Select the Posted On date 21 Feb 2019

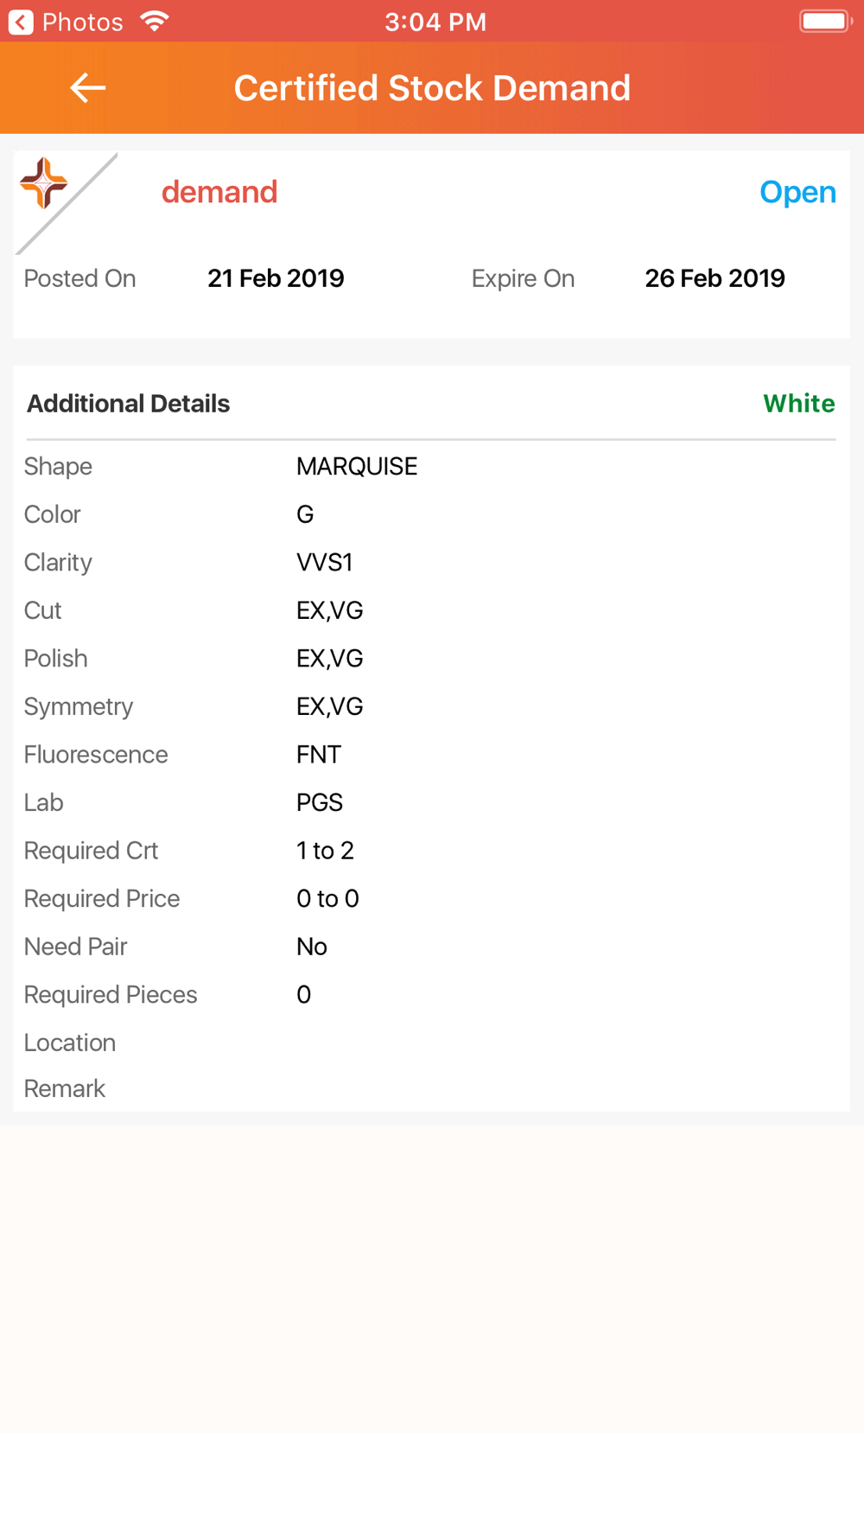click(276, 278)
